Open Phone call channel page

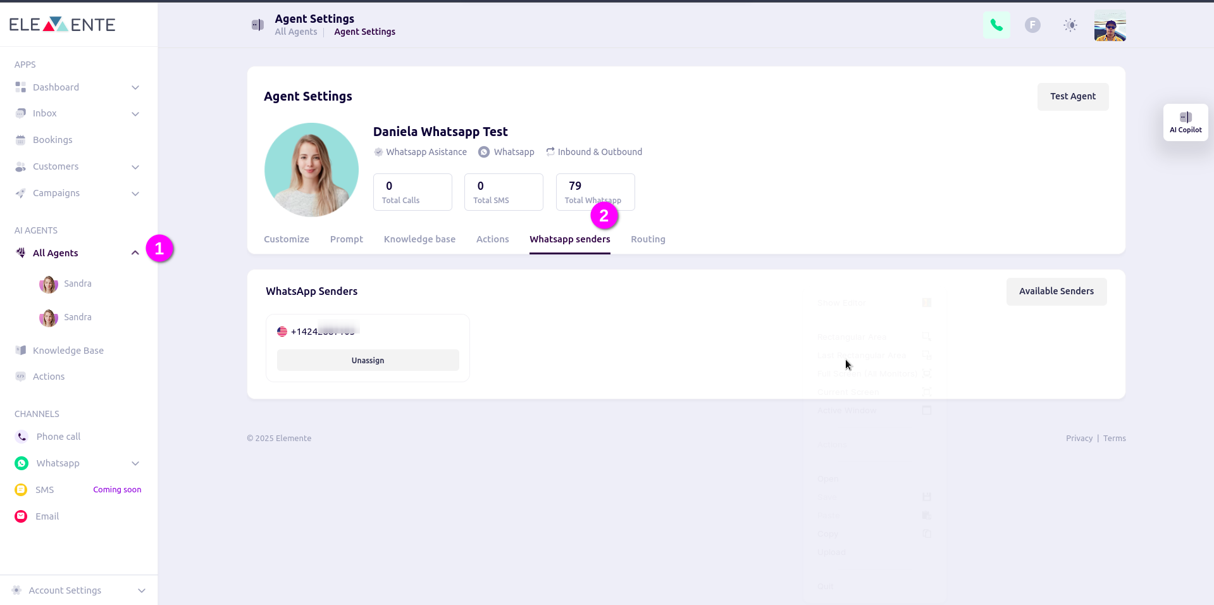58,437
